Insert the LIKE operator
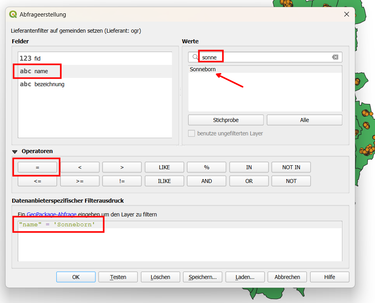The height and width of the screenshot is (303, 375). tap(164, 167)
